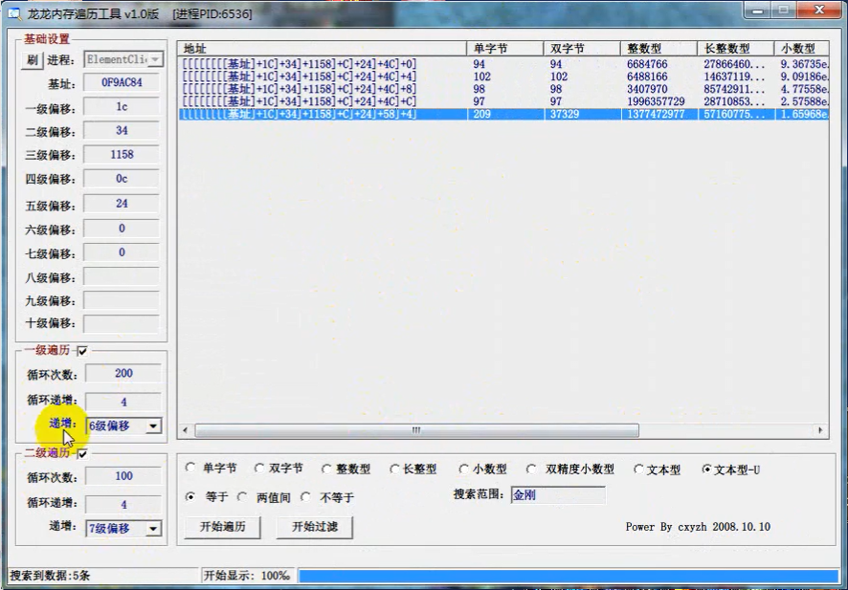
Task: Click the 七级偏移 input field
Action: 122,252
